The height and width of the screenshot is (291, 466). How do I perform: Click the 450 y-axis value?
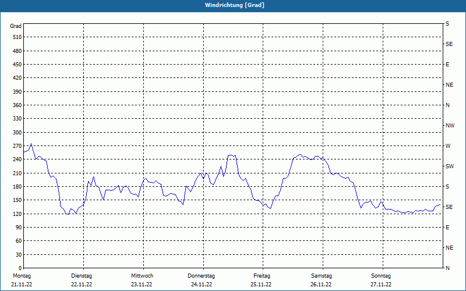[17, 65]
